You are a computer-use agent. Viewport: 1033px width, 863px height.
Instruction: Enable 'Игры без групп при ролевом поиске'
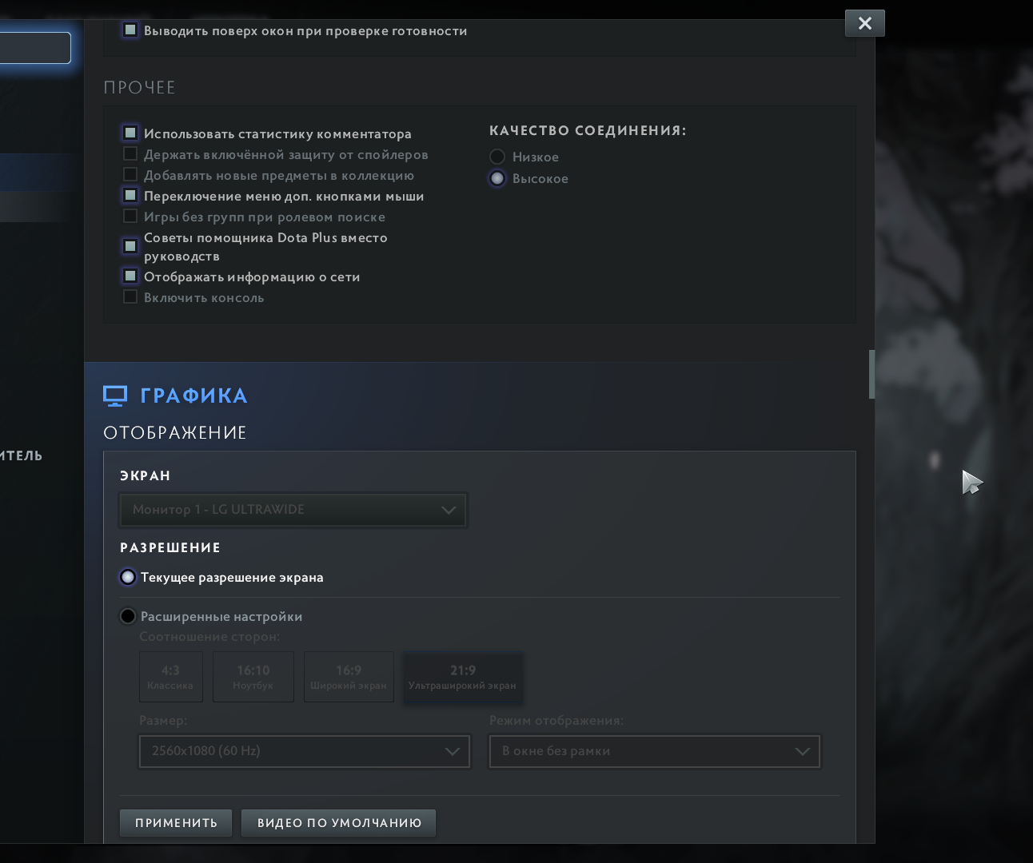point(130,216)
